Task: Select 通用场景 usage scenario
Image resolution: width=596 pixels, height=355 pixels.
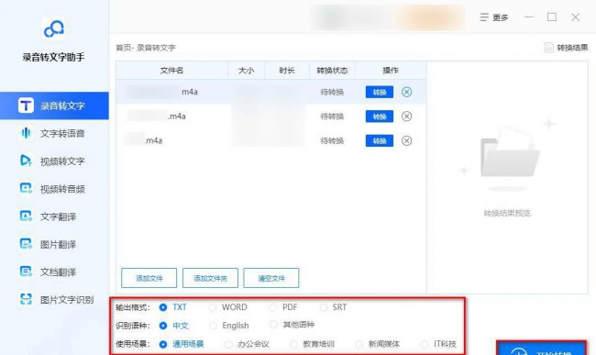Action: 182,344
